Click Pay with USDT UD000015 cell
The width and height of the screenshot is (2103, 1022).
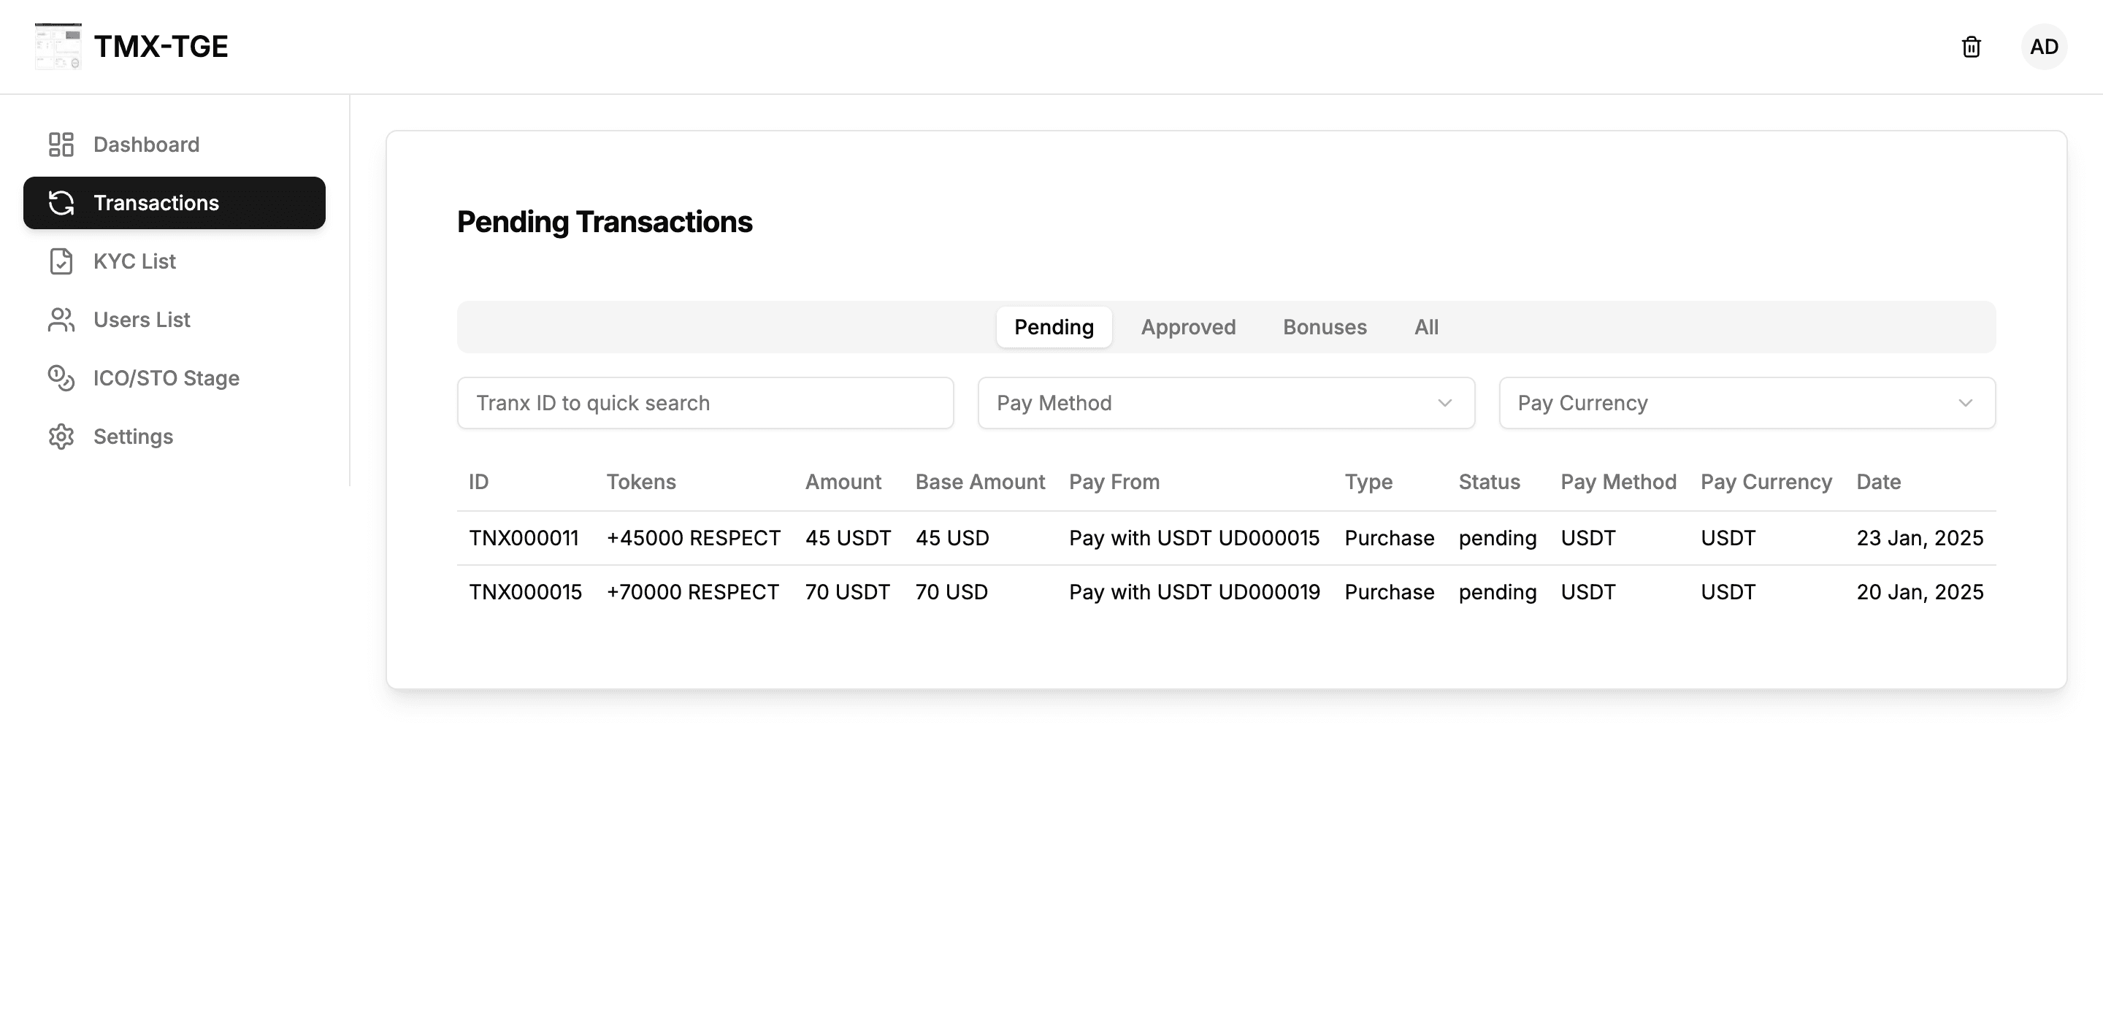[1195, 539]
